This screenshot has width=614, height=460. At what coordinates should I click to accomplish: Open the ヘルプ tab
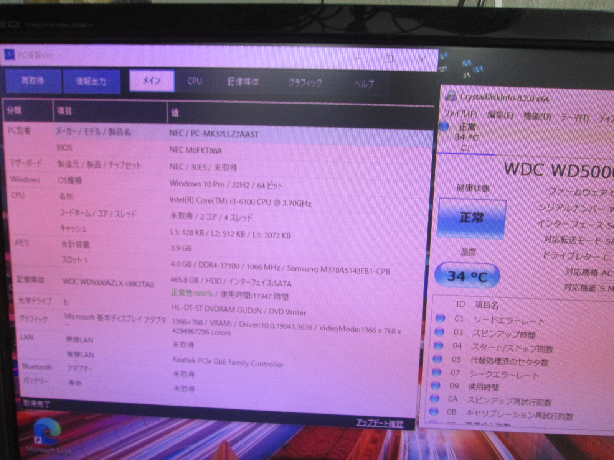click(x=364, y=84)
